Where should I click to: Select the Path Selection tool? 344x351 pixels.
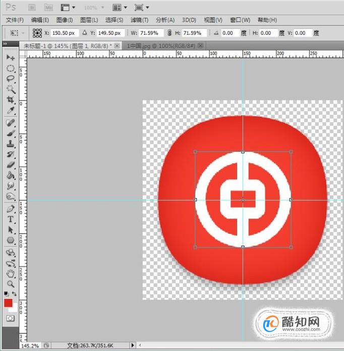click(10, 230)
